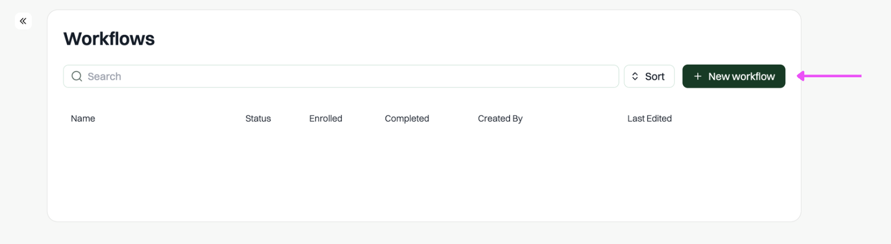This screenshot has width=891, height=244.
Task: Sort by the Name column header
Action: [83, 118]
